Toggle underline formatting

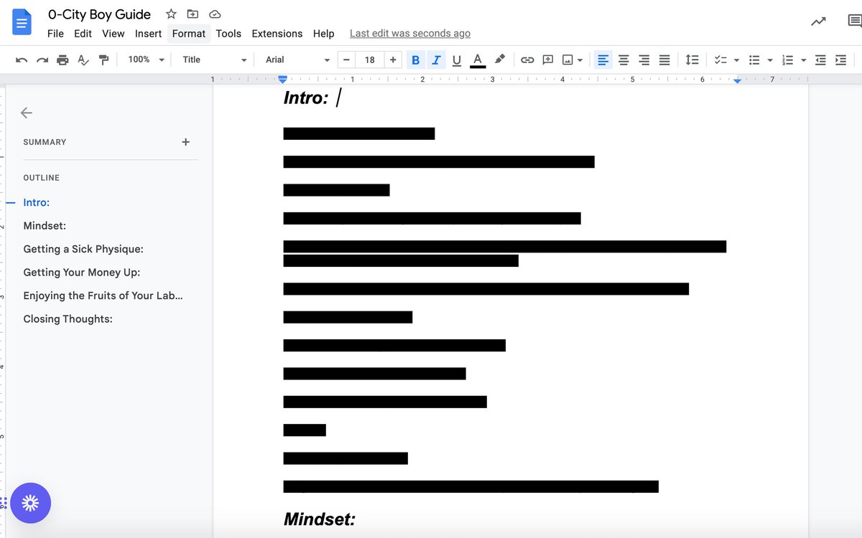click(x=456, y=60)
